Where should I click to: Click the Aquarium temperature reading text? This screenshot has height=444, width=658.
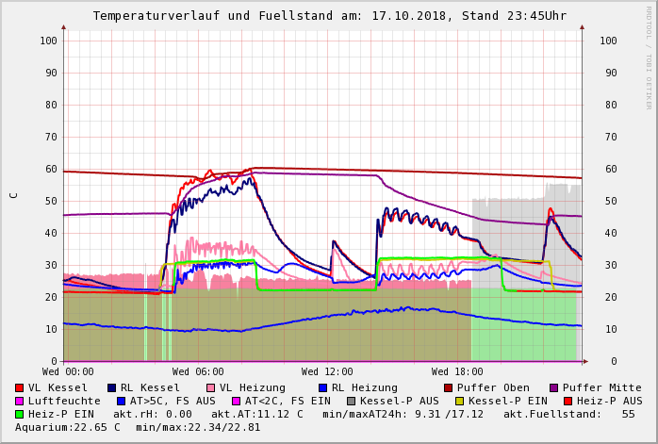pyautogui.click(x=68, y=427)
